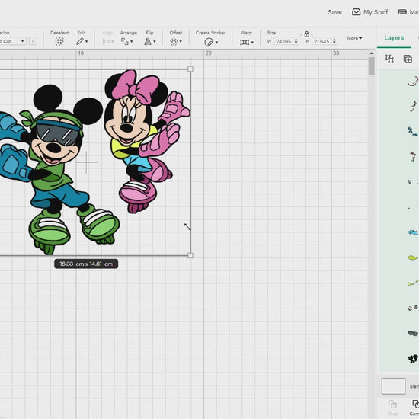Click the width W size field
The width and height of the screenshot is (419, 419).
point(283,41)
